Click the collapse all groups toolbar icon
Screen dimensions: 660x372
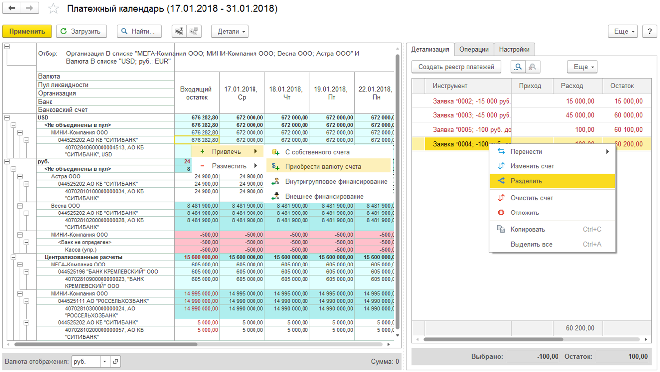tap(194, 31)
